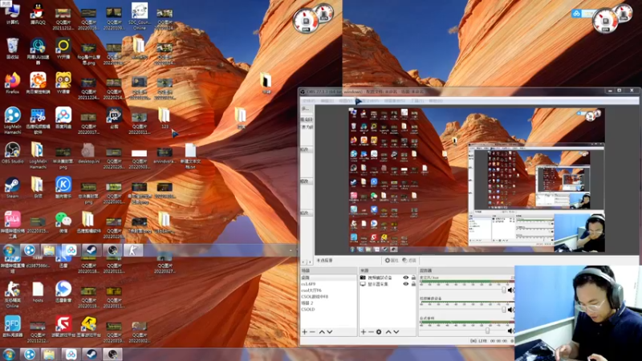
Task: Select the 回收站 recycle bin icon
Action: click(x=12, y=48)
